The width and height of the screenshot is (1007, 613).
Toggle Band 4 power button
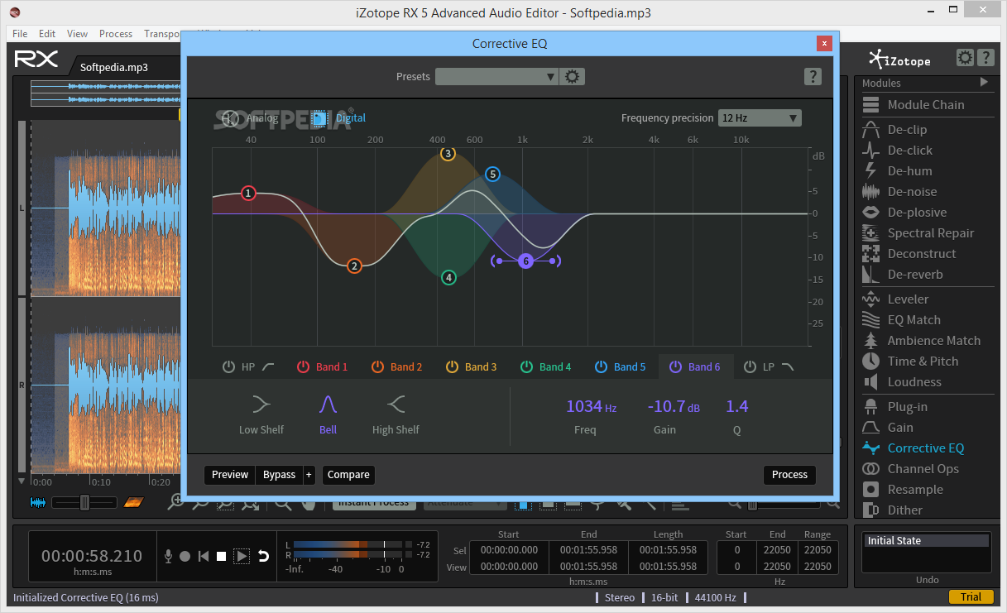pos(527,366)
